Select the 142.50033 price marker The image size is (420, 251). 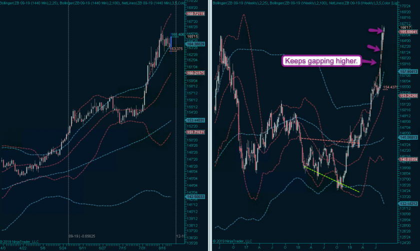[x=195, y=197]
